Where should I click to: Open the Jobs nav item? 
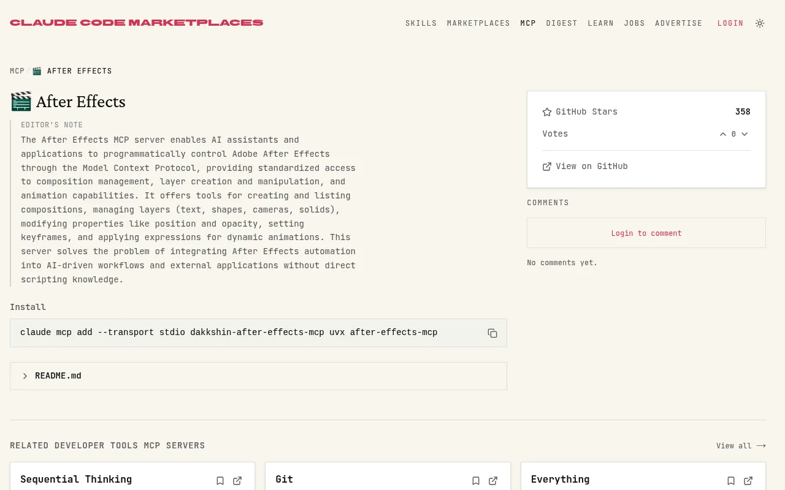pyautogui.click(x=634, y=23)
